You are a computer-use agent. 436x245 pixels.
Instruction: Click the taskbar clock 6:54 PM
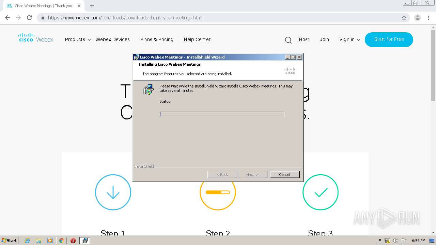[x=418, y=241]
